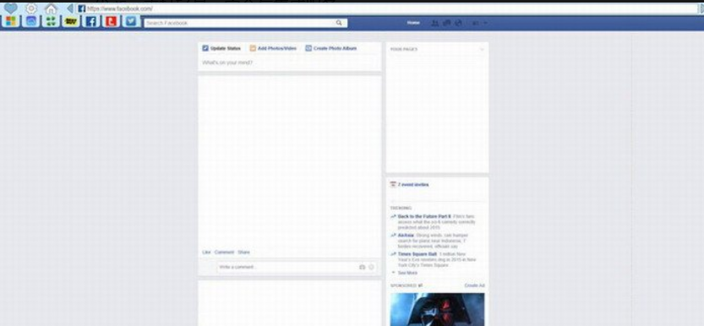Click the What's on your mind field
Viewport: 704px width, 326px height.
(290, 62)
